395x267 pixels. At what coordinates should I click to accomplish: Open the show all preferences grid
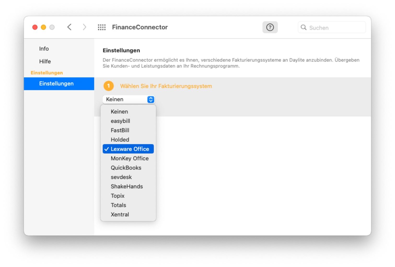[102, 27]
